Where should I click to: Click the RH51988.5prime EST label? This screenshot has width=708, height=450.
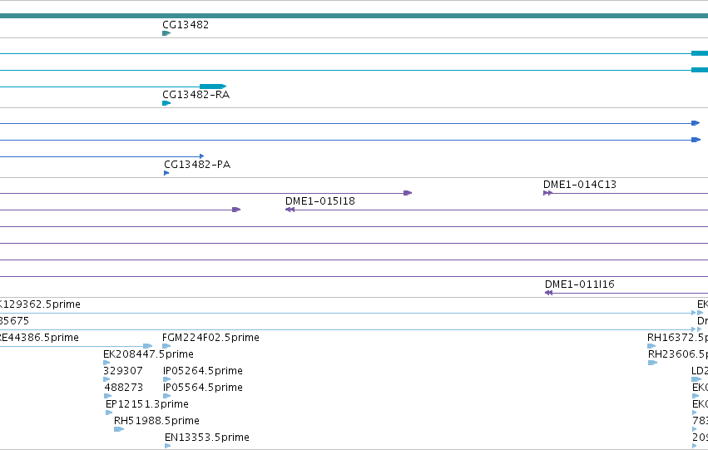(156, 421)
